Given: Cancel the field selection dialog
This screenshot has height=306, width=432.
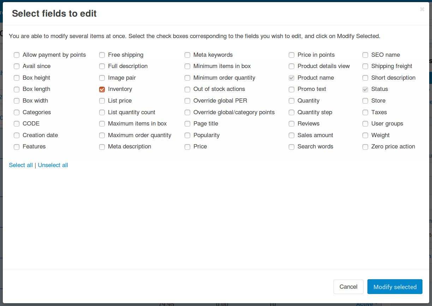Looking at the screenshot, I should [348, 287].
